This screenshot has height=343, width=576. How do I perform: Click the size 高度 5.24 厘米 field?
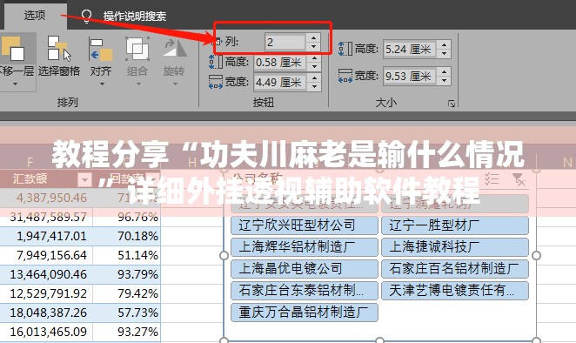[409, 49]
